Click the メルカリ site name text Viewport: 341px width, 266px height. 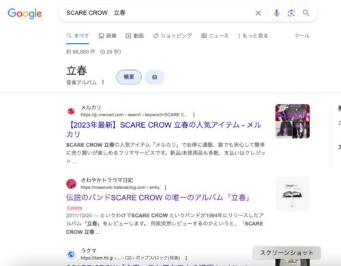click(x=91, y=107)
